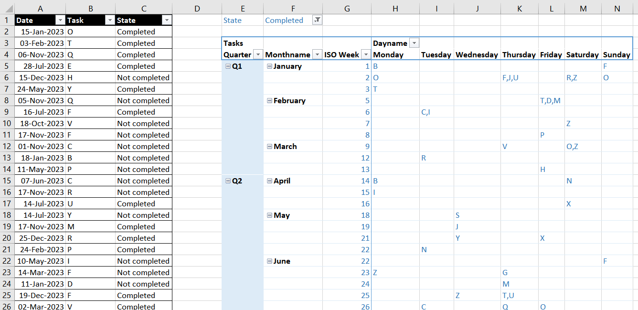
Task: Select the Friday task H in week 13
Action: tap(551, 169)
